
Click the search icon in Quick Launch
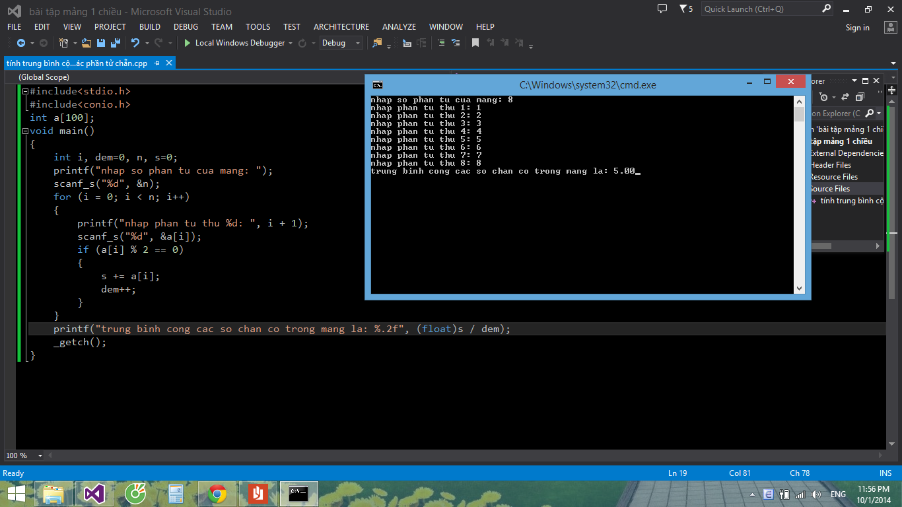coord(826,9)
